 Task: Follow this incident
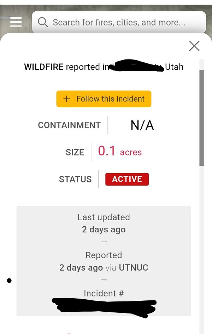[104, 99]
